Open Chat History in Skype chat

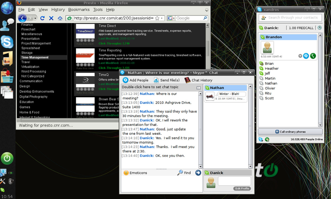[199, 80]
